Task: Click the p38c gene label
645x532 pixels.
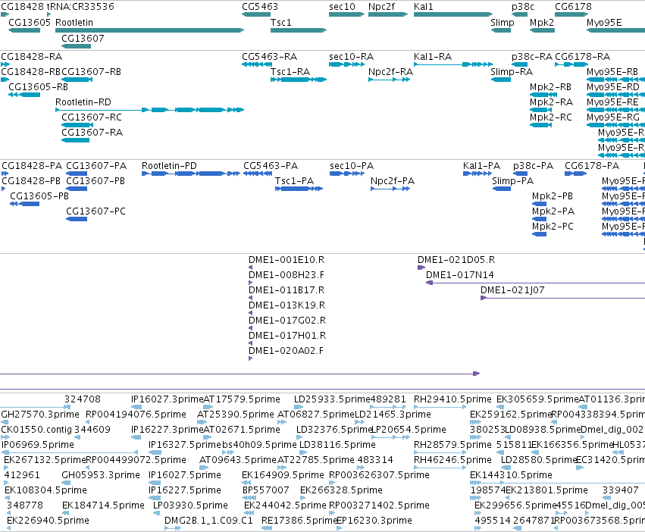Action: click(523, 7)
